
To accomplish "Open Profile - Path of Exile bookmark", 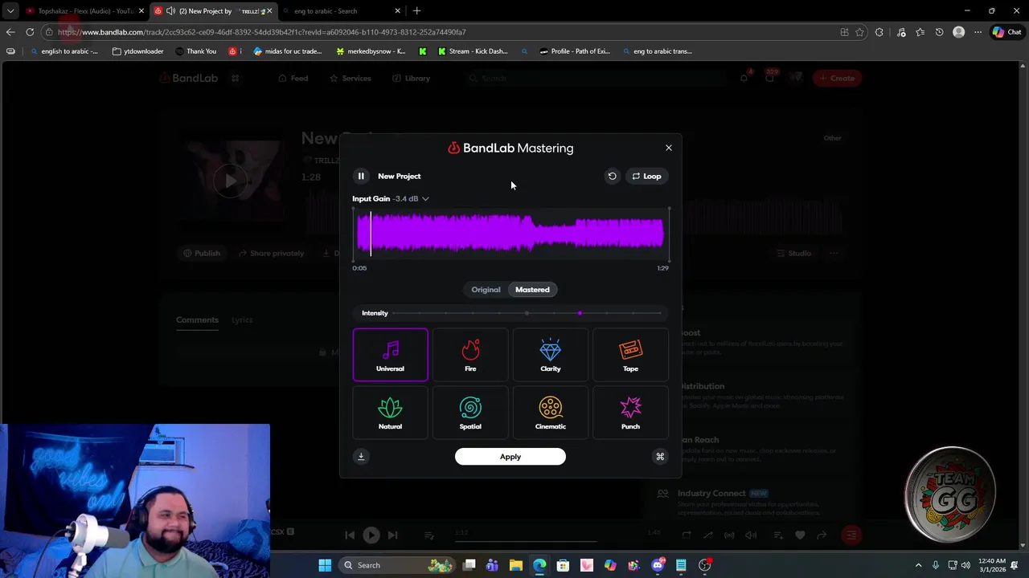I will point(575,51).
